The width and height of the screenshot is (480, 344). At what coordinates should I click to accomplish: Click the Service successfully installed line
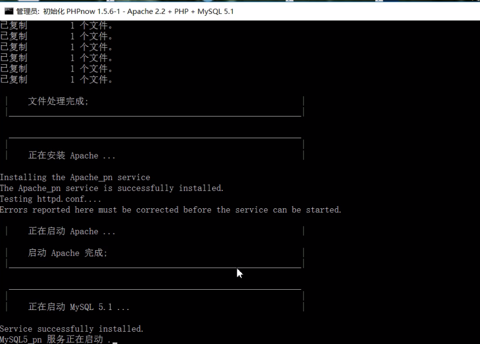point(71,328)
